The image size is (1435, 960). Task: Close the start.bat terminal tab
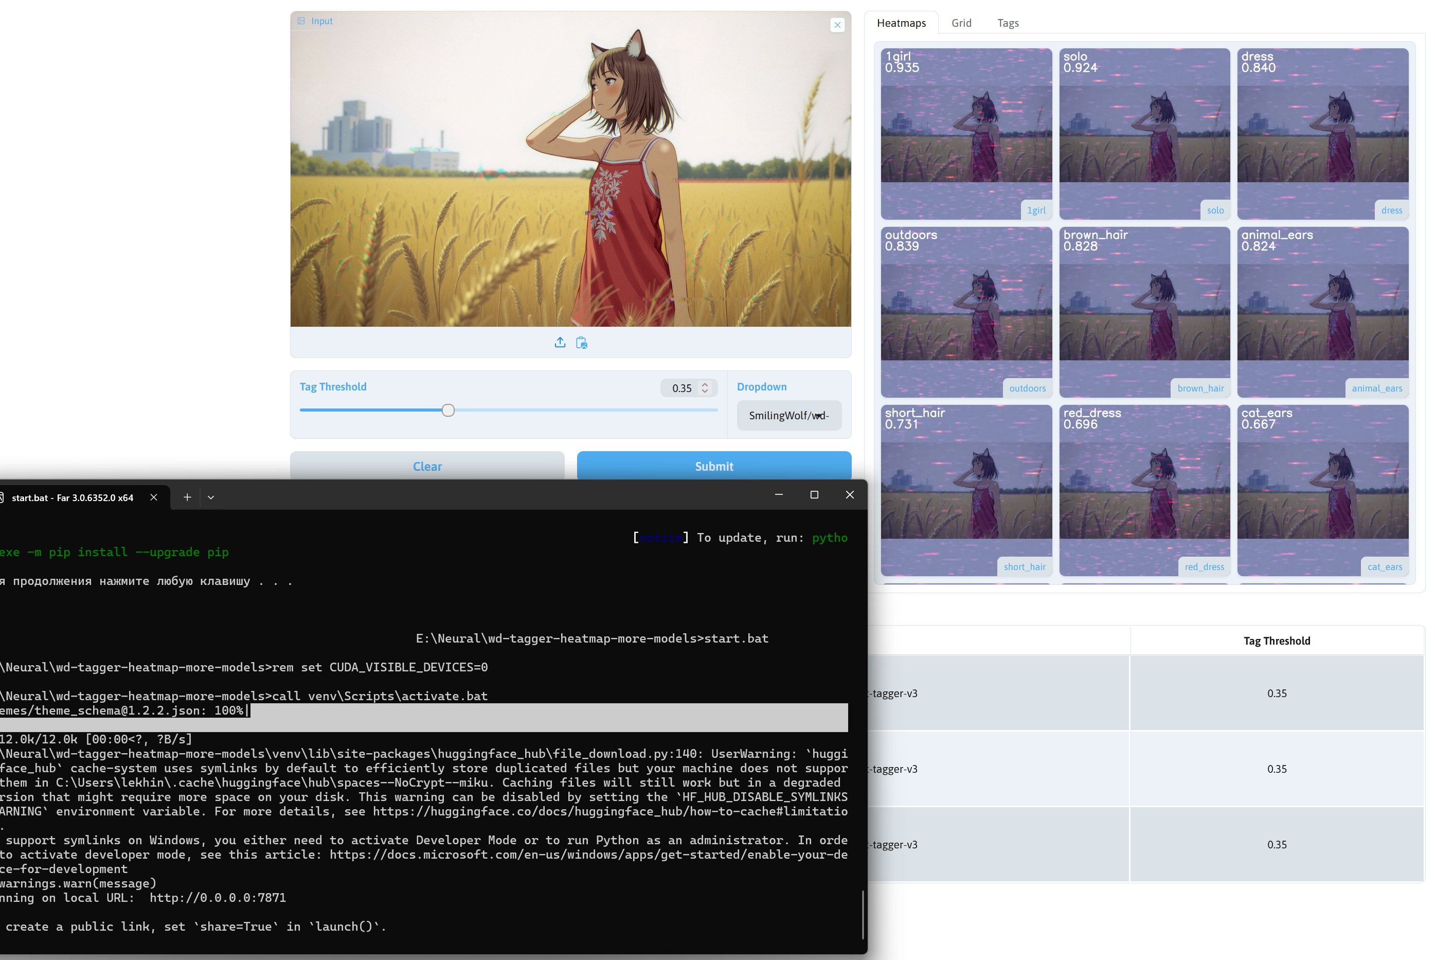[x=154, y=498]
